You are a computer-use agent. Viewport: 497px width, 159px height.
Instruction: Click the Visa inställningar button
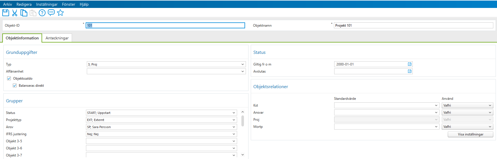[470, 134]
